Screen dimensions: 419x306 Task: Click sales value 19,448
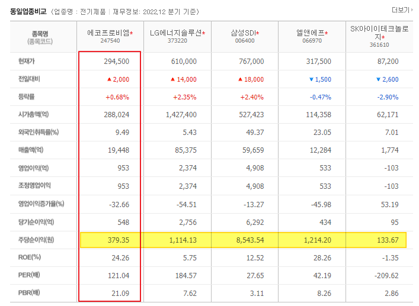coord(119,150)
